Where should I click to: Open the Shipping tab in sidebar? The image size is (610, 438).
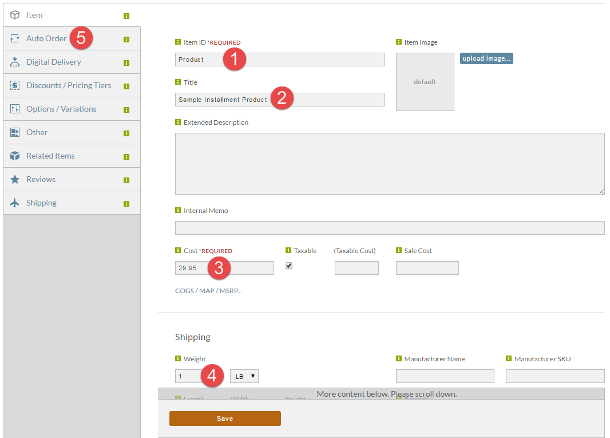[x=72, y=203]
